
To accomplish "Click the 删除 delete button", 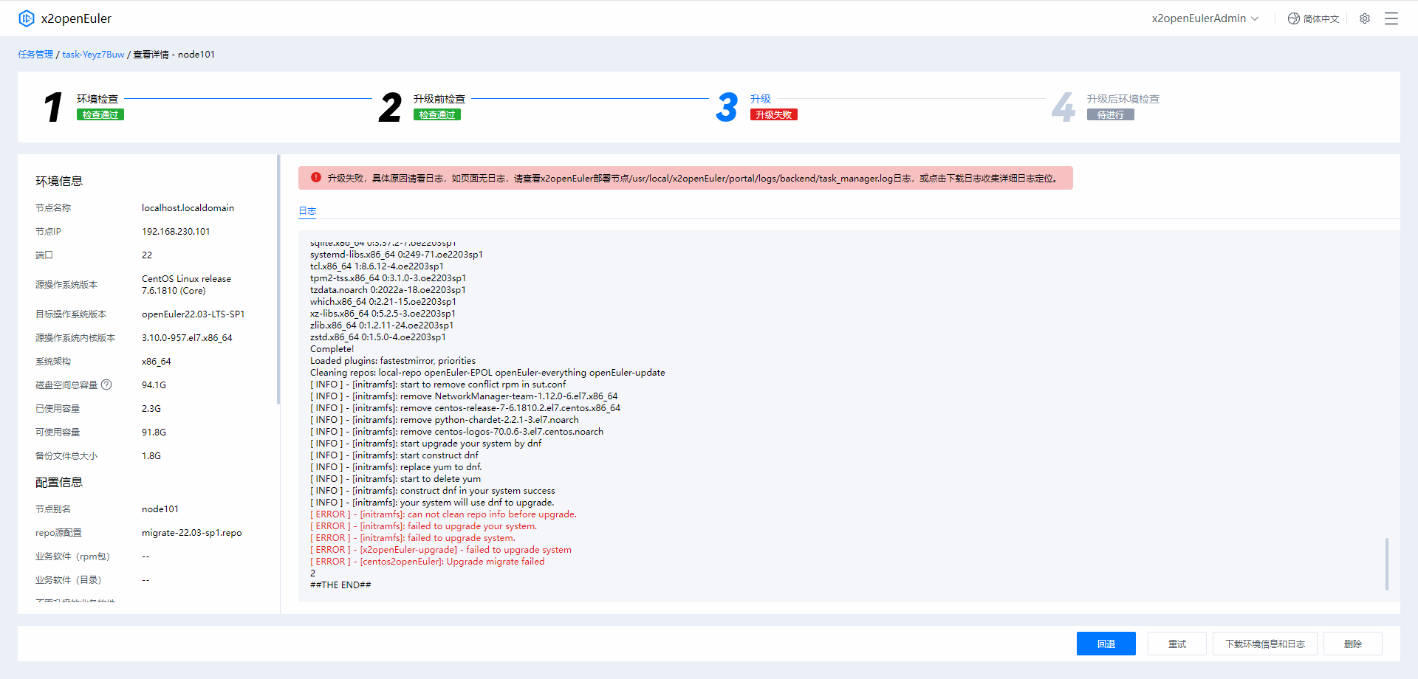I will click(1352, 644).
